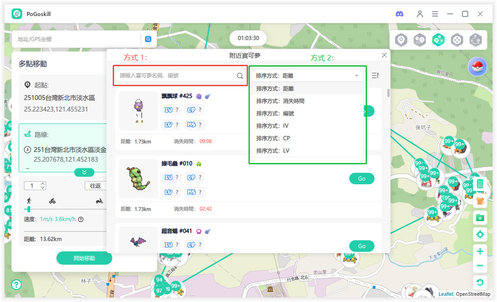Click the speed info question icon
The image size is (497, 302).
[x=81, y=219]
